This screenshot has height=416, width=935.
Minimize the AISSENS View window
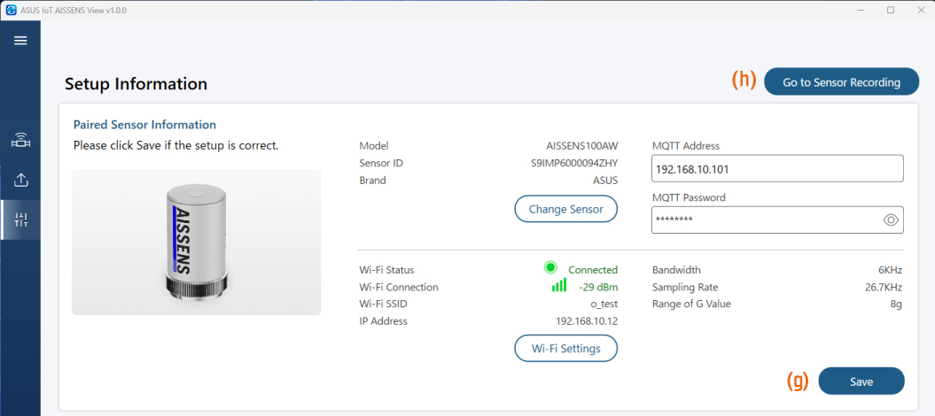click(861, 10)
